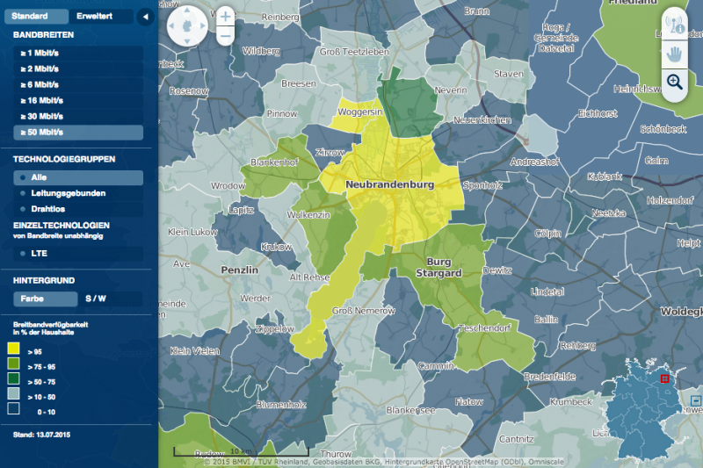Click the yellow > 95 legend swatch
Image resolution: width=703 pixels, height=468 pixels.
click(13, 350)
